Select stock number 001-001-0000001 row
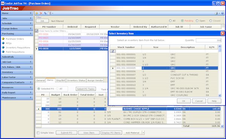The height and width of the screenshot is (139, 226). [x=164, y=54]
